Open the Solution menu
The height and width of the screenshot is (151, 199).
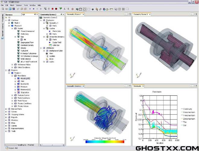click(19, 5)
